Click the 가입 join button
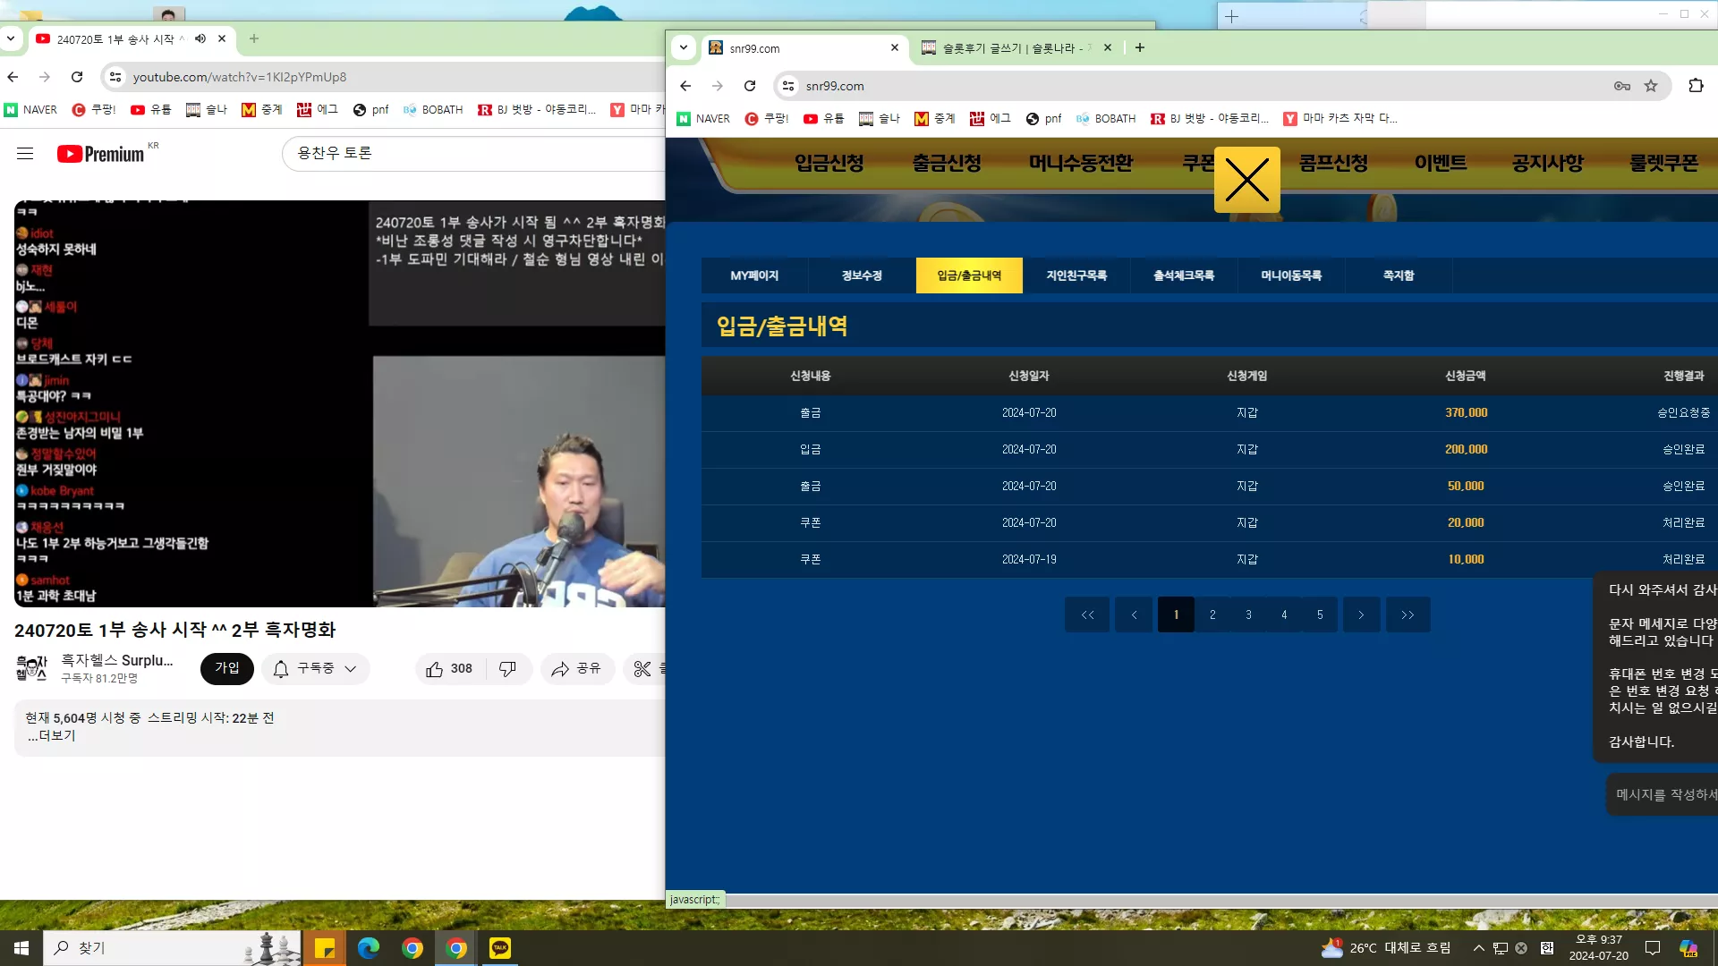 [227, 668]
